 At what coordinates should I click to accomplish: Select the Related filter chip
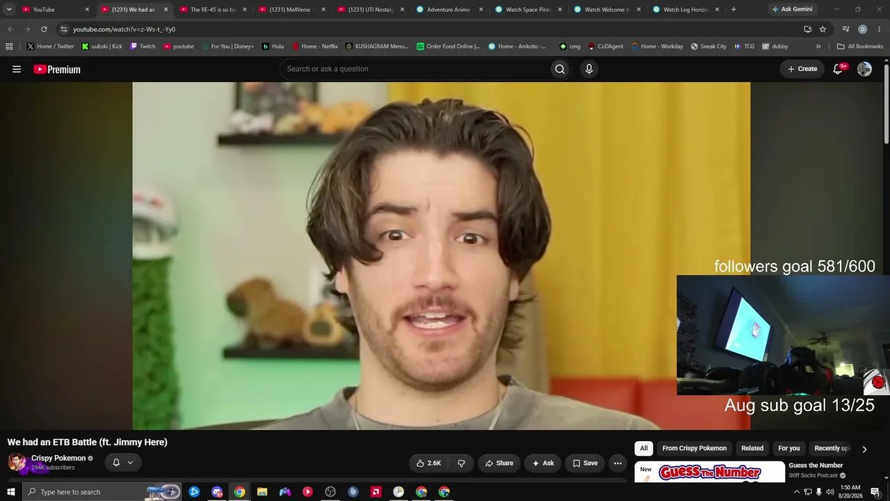coord(752,449)
